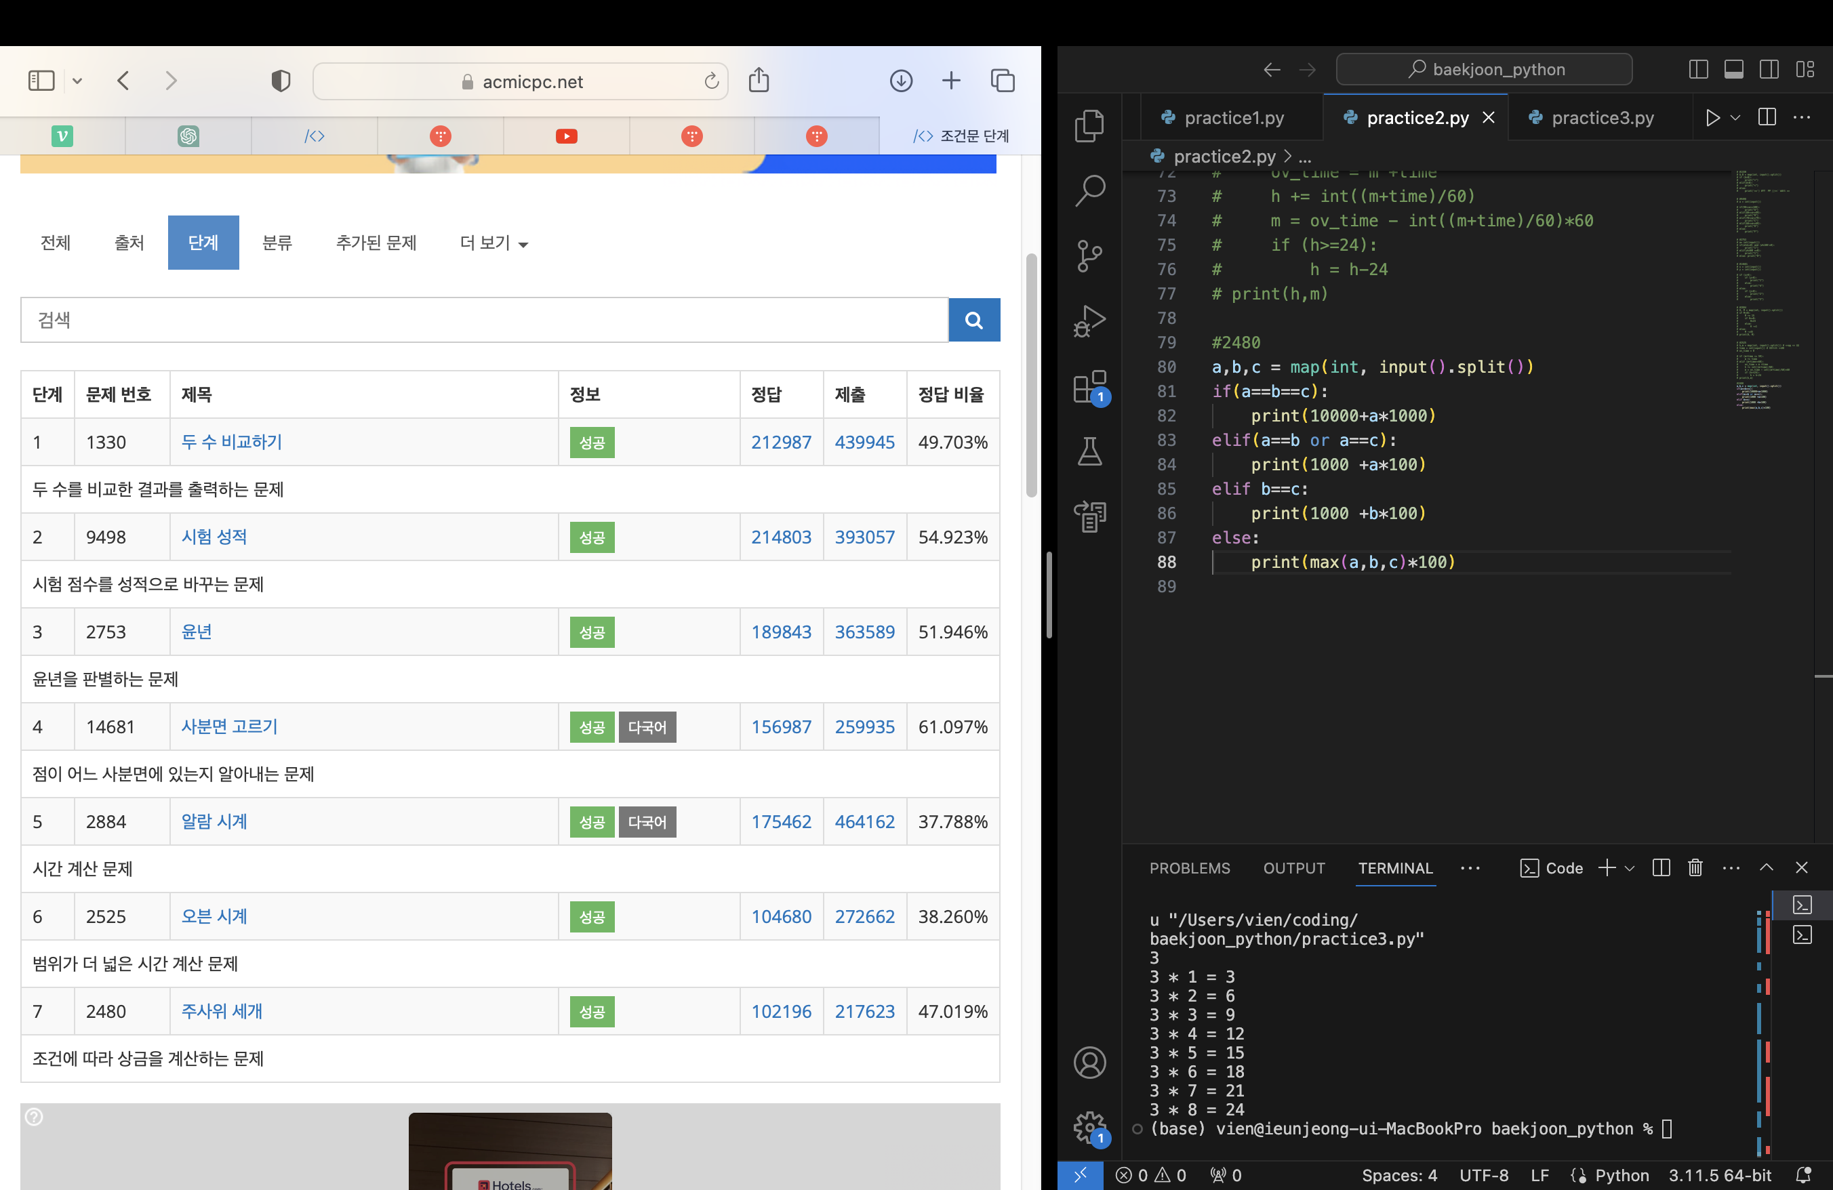The image size is (1833, 1190).
Task: Click the blue search magnifier button
Action: tap(973, 321)
